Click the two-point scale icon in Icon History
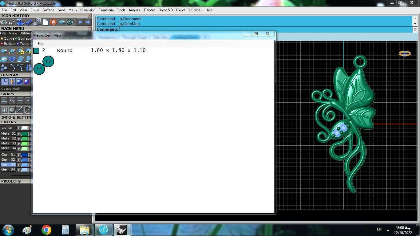The height and width of the screenshot is (236, 420). [x=12, y=22]
